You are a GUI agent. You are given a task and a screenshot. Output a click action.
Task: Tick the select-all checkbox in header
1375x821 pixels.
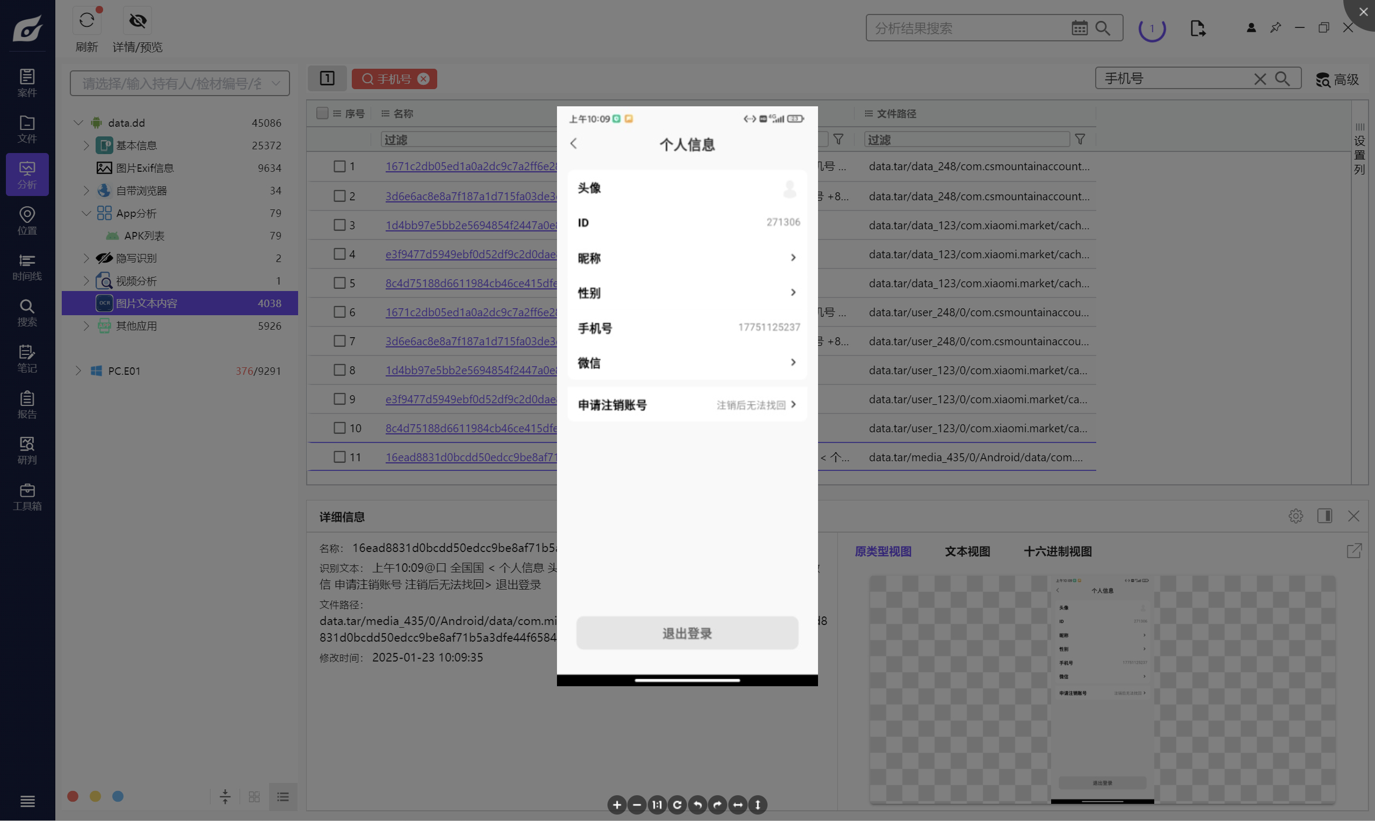coord(322,113)
